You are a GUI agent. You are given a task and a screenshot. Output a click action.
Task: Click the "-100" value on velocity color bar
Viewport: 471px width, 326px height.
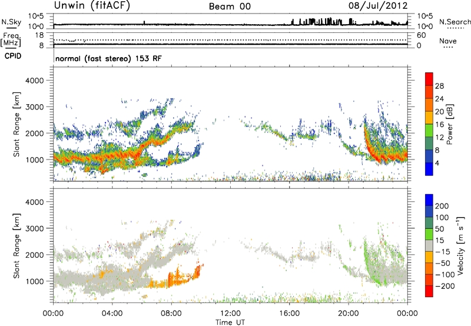445,275
